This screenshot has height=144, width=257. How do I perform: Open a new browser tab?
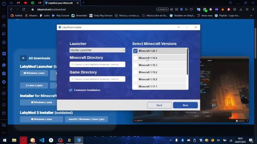[x=83, y=3]
